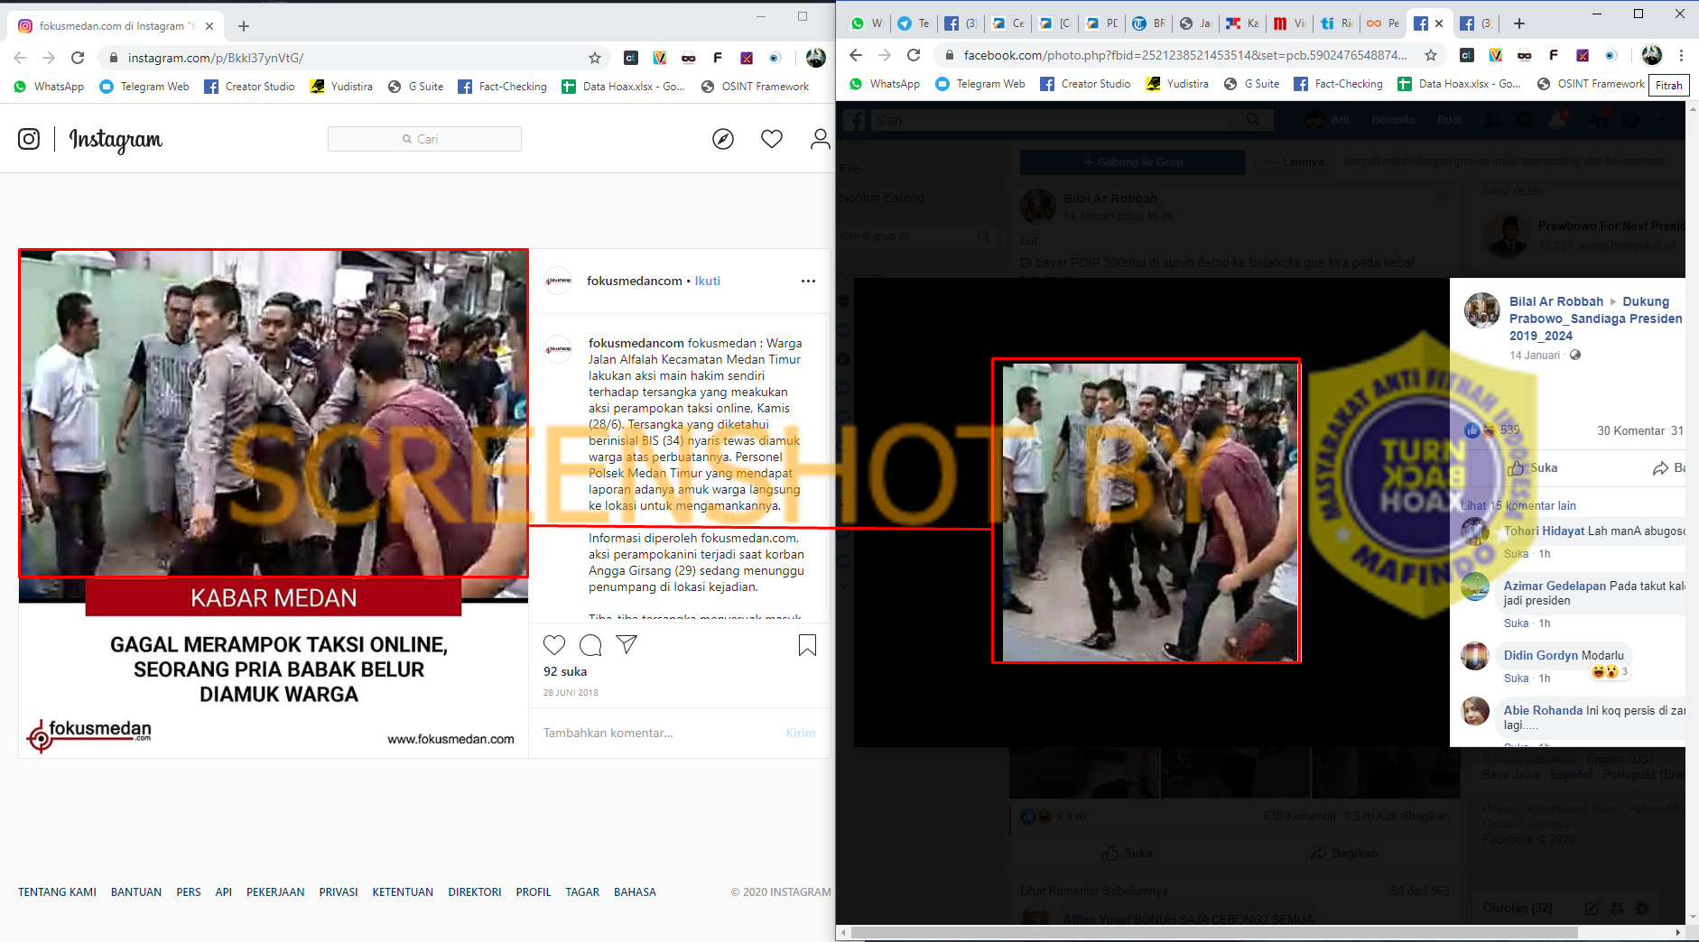
Task: Click the Facebook Suka like button
Action: [x=1533, y=467]
